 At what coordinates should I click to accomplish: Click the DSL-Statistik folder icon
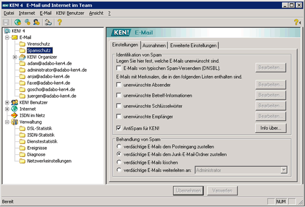(x=22, y=128)
